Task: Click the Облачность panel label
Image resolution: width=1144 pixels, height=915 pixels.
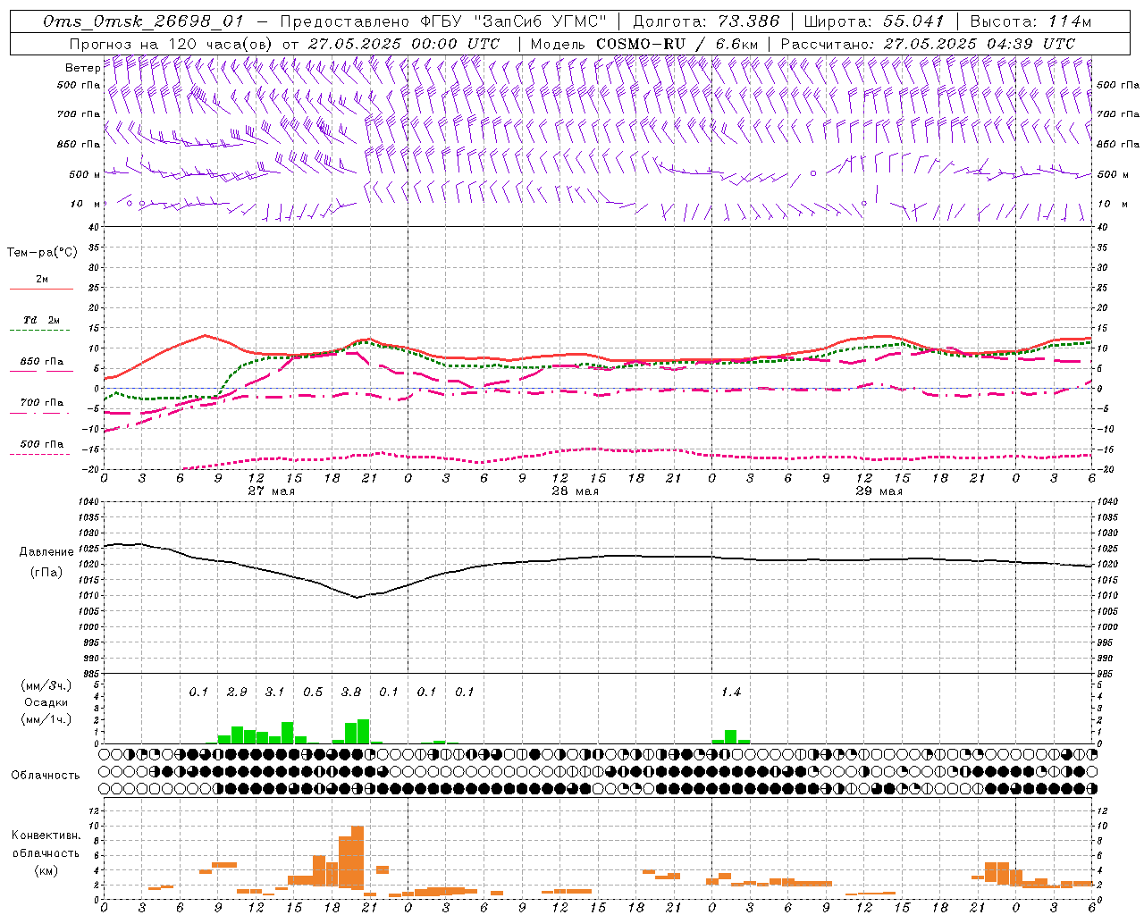Action: (46, 776)
